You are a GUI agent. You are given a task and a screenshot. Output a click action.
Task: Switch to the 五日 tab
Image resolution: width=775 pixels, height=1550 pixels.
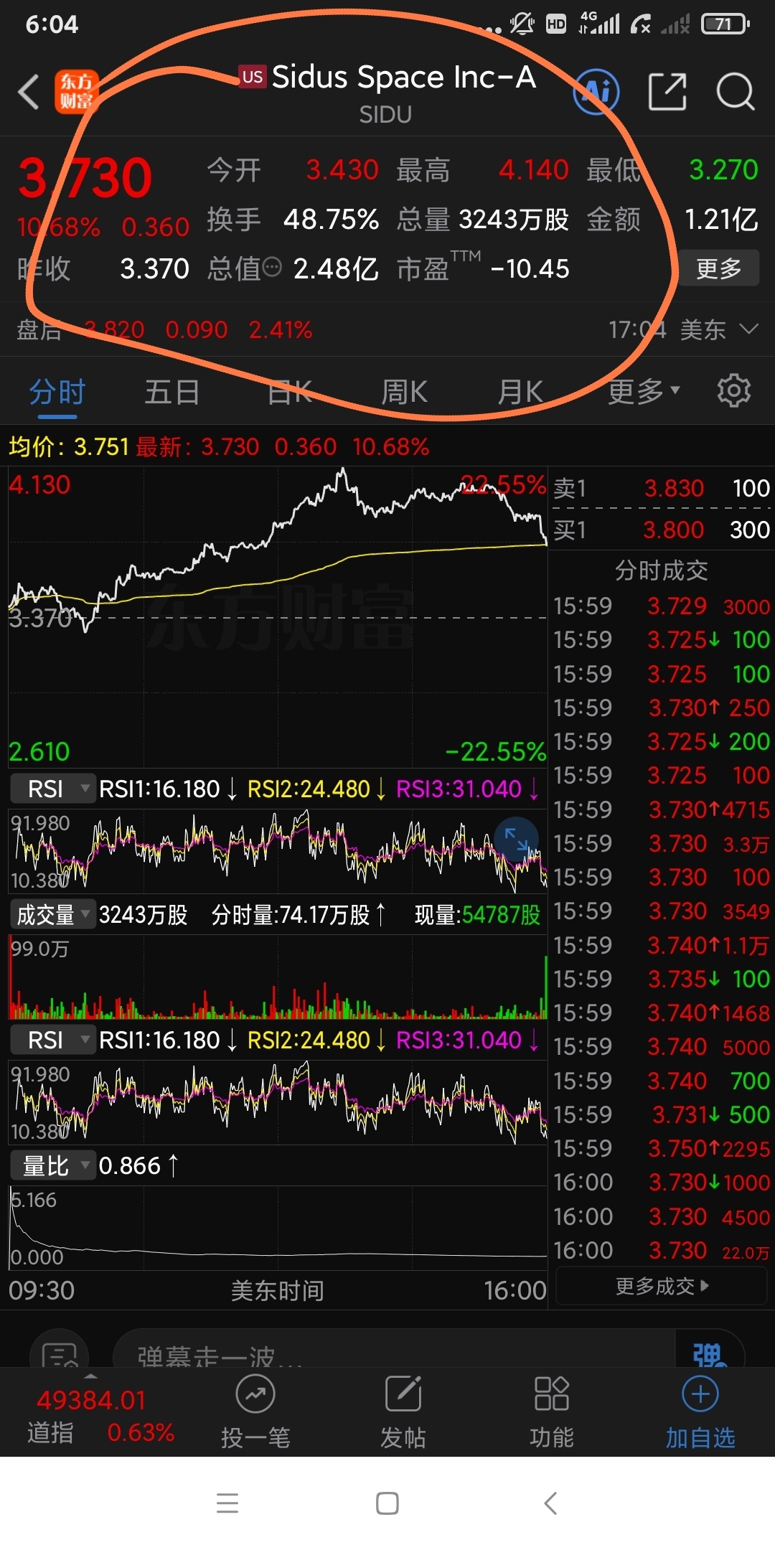click(172, 392)
